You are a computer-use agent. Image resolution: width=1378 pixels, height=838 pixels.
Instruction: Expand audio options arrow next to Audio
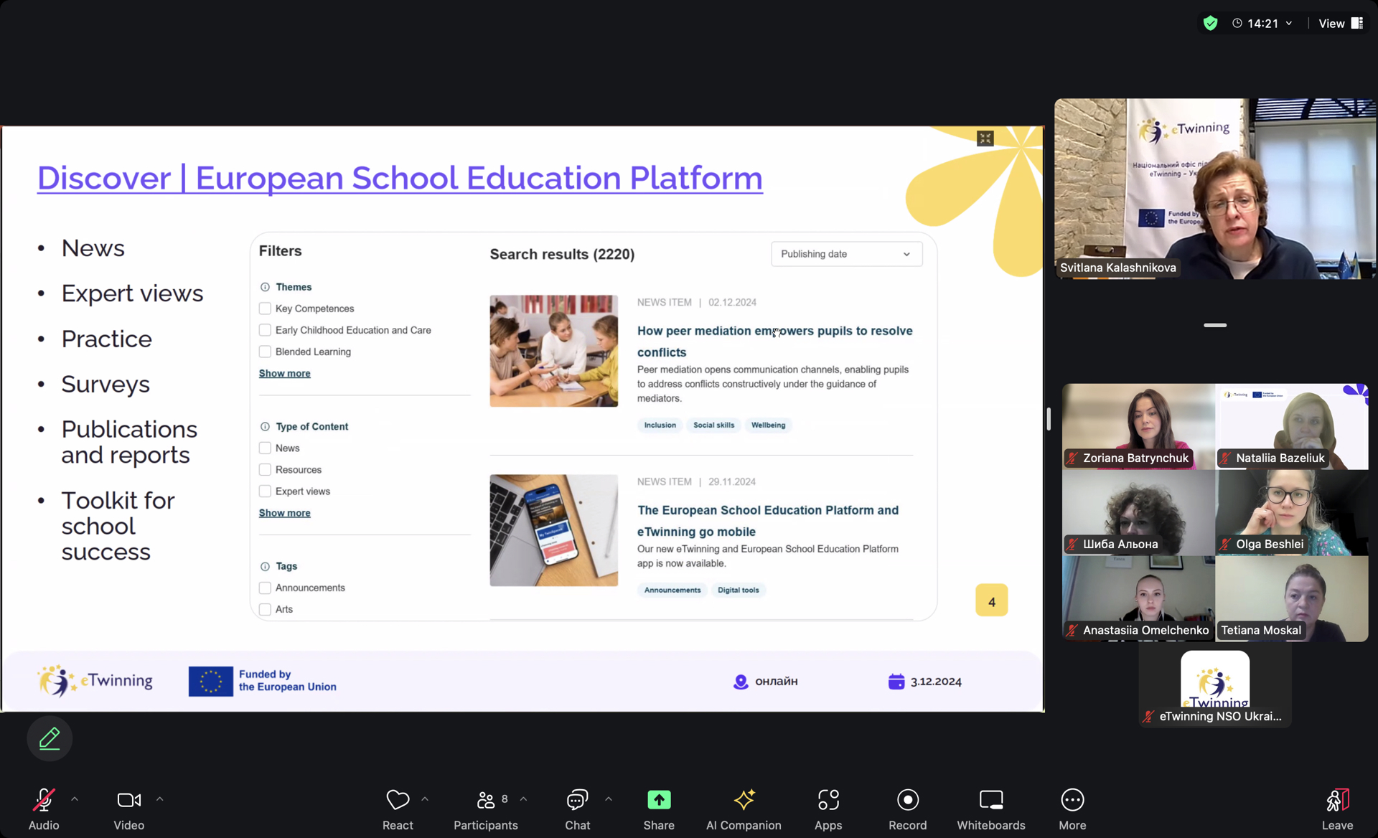[75, 799]
